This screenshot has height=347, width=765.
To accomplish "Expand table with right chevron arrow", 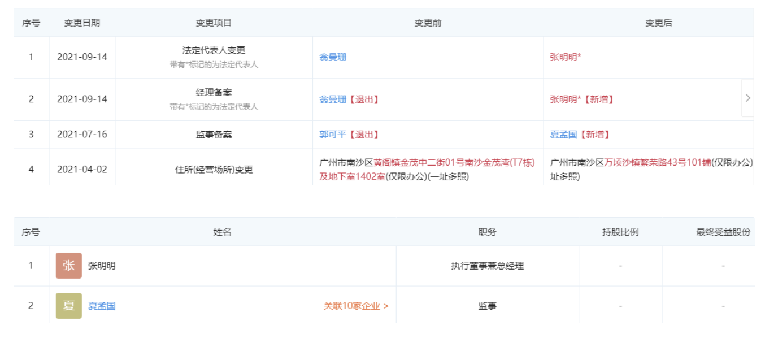I will click(747, 98).
